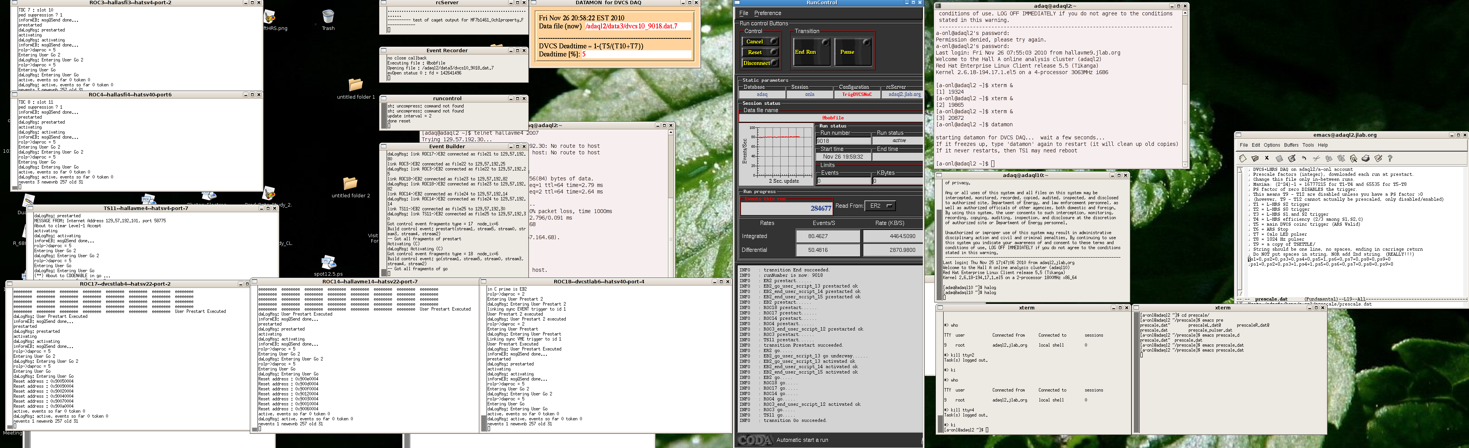
Task: Click the Run number field showing 9018
Action: pos(843,141)
